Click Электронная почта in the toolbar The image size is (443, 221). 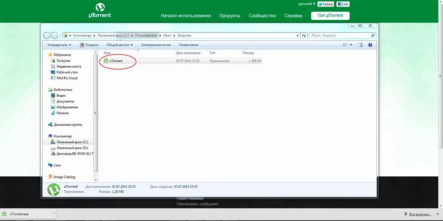pyautogui.click(x=156, y=45)
